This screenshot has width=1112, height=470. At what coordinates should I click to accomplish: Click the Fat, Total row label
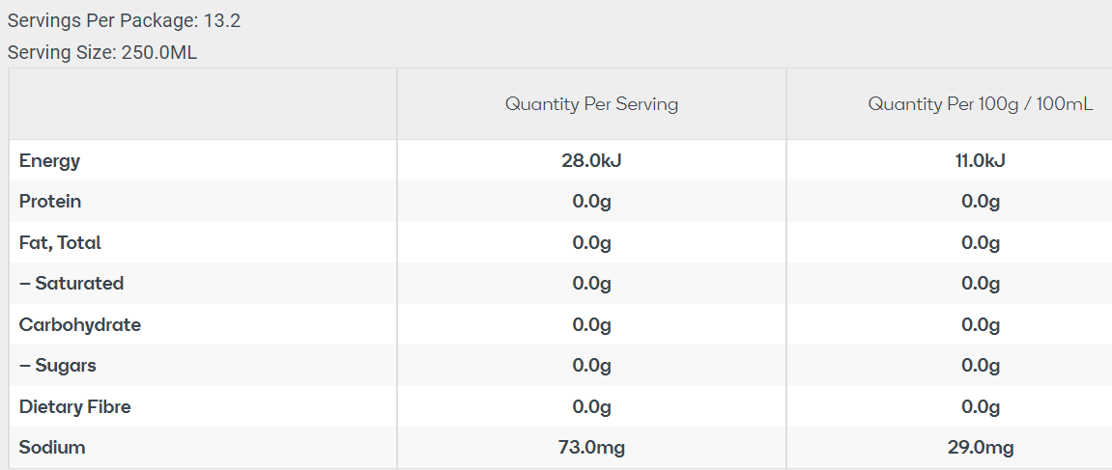60,243
